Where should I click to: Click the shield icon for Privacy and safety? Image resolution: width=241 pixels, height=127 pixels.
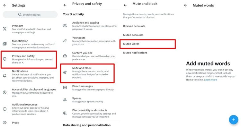tap(5, 59)
